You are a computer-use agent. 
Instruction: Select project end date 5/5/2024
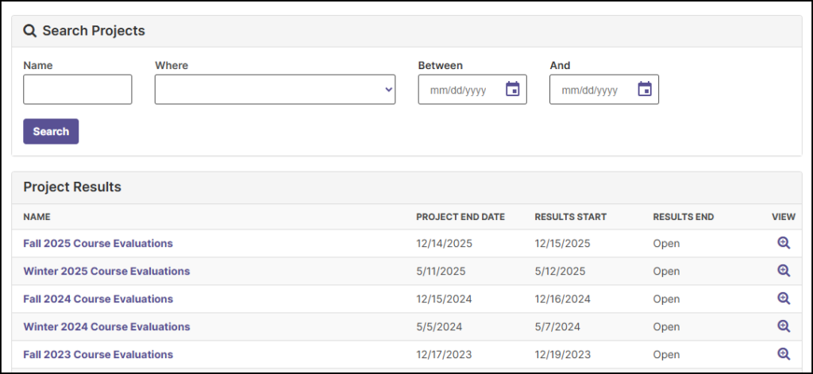(x=439, y=327)
